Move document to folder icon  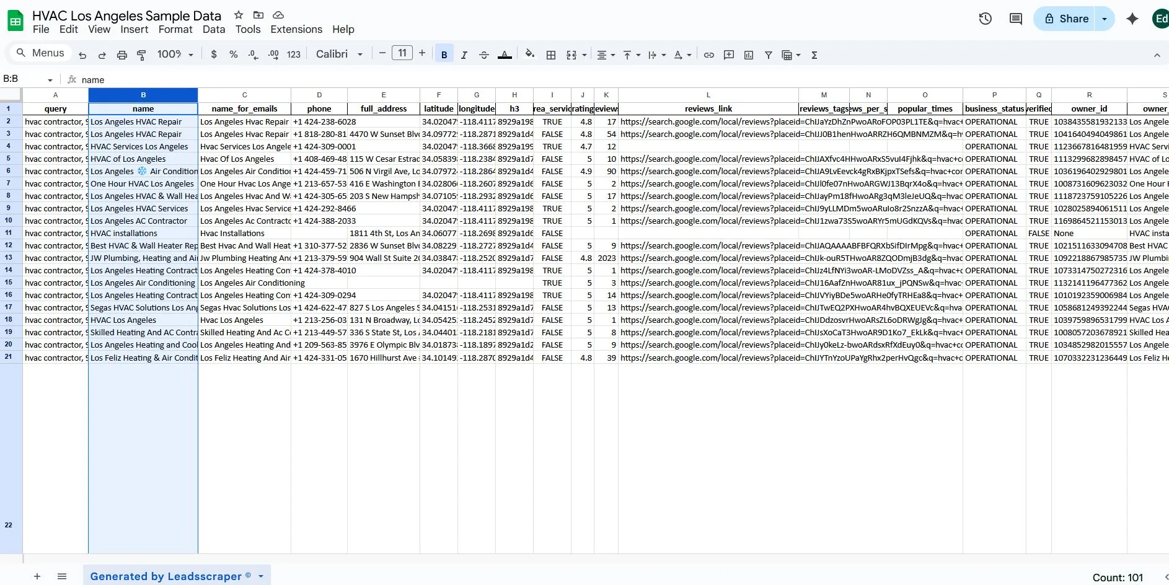[x=258, y=15]
